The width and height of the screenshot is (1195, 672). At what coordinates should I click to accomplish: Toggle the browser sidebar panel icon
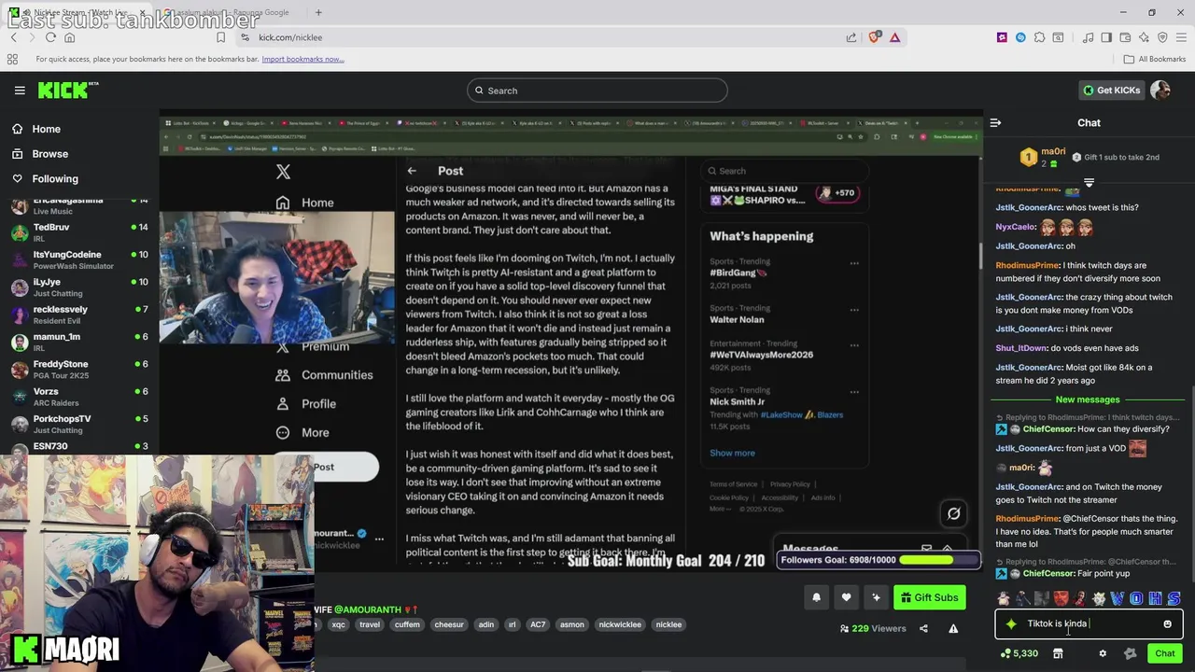(1106, 37)
